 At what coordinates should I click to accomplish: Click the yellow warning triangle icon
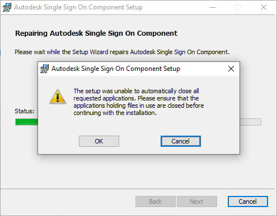click(x=58, y=97)
